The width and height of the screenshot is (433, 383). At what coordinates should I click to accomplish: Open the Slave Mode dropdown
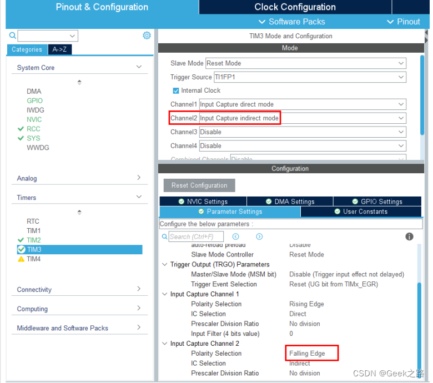[x=306, y=63]
